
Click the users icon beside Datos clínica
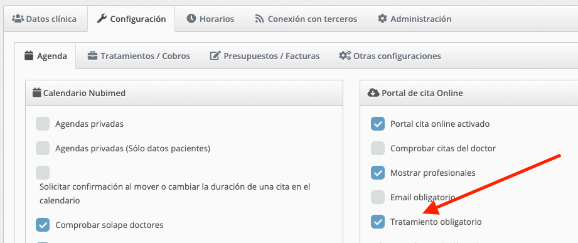(x=18, y=18)
